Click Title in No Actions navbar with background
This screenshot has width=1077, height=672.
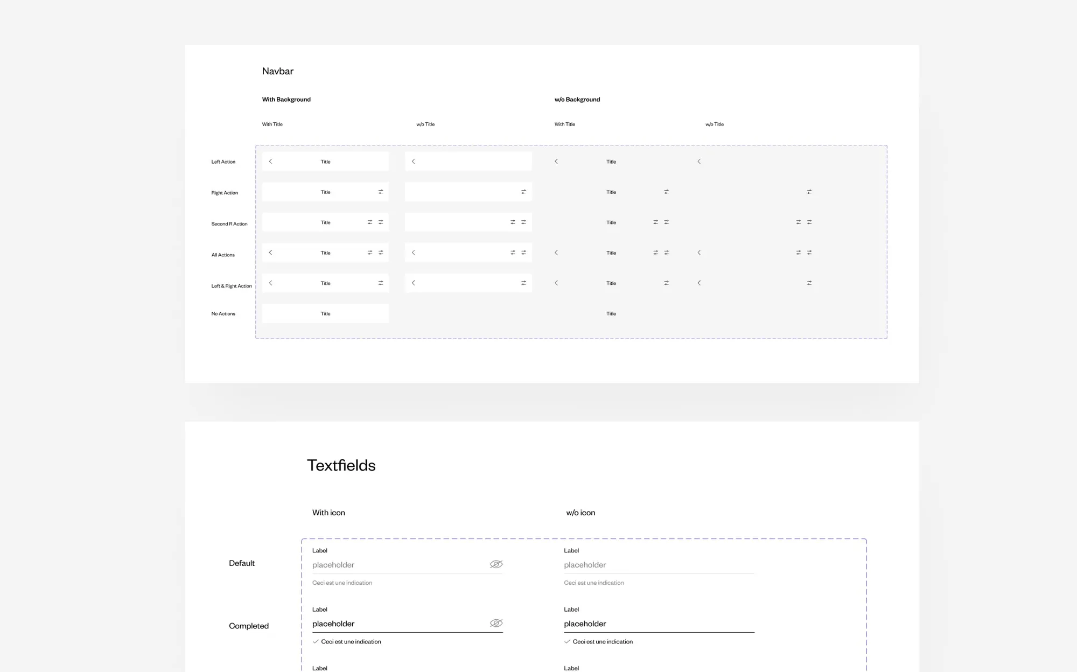click(326, 313)
